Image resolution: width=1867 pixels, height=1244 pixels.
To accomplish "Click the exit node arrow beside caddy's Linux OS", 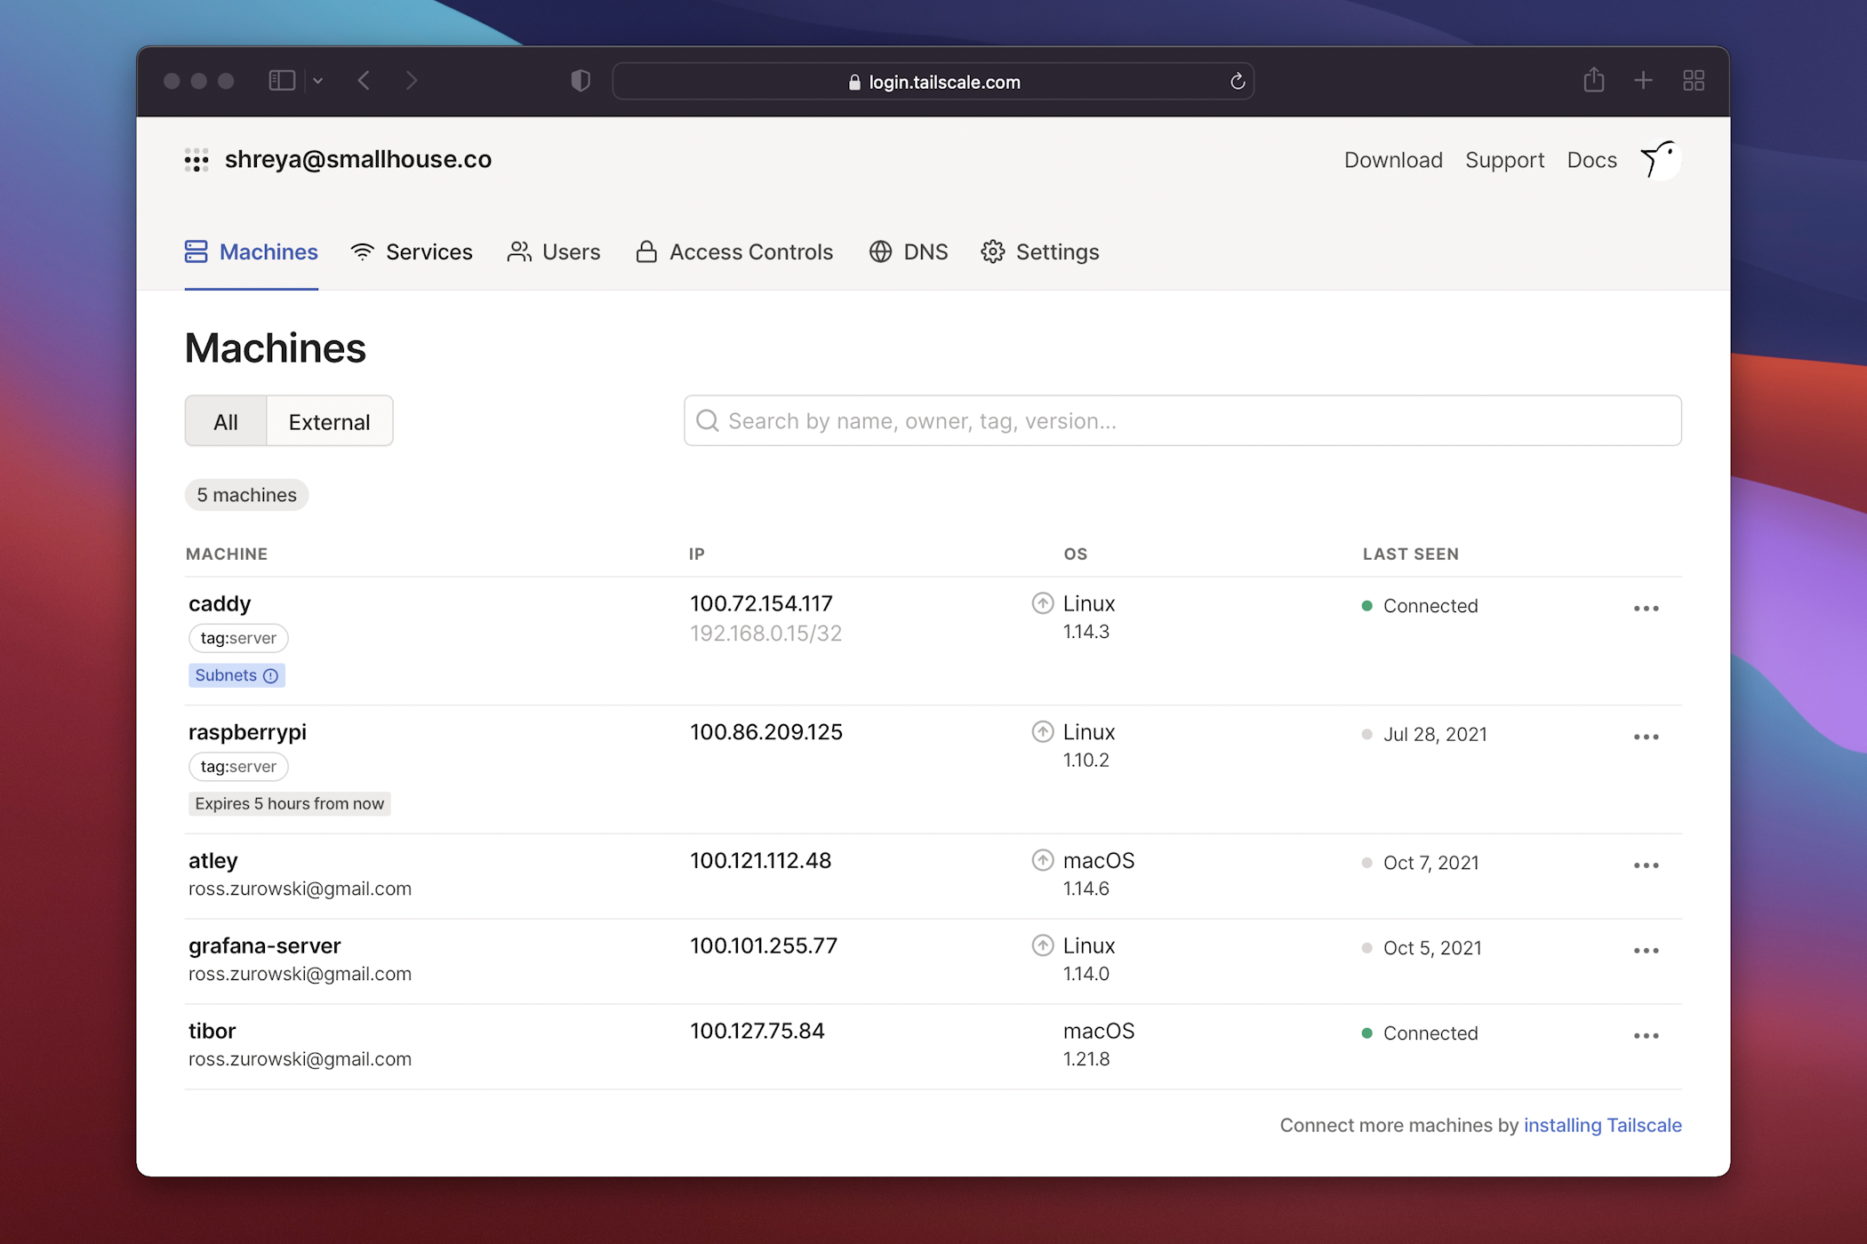I will pos(1042,603).
